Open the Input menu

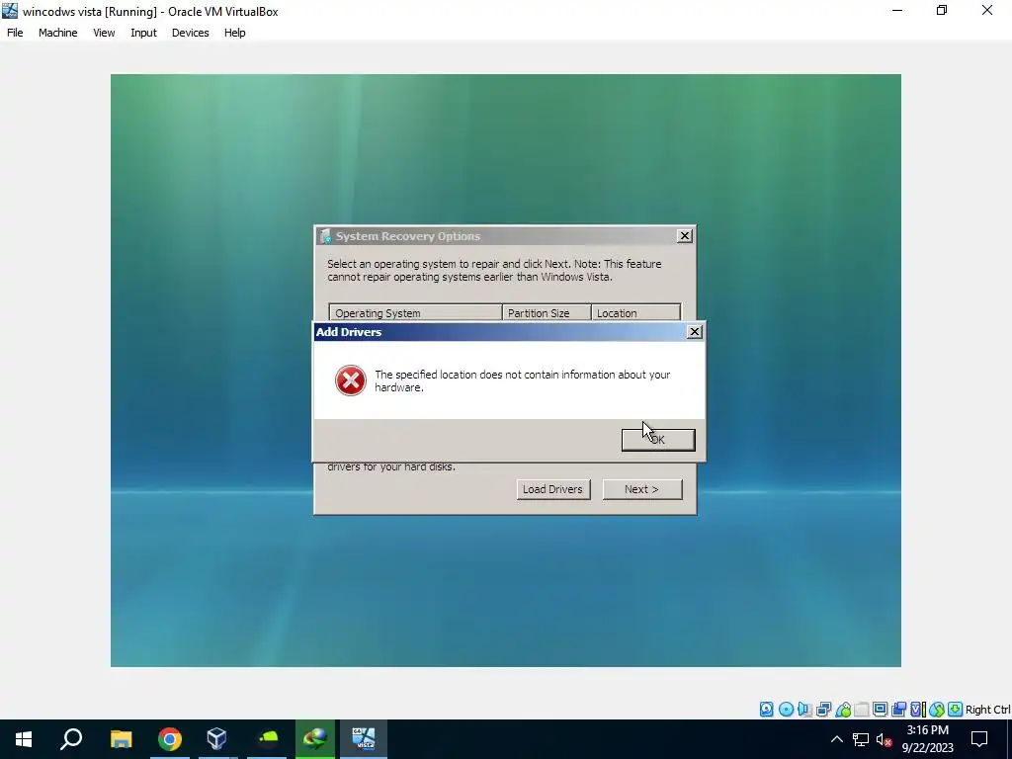point(144,33)
